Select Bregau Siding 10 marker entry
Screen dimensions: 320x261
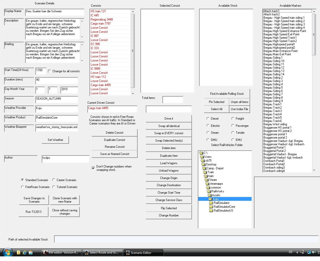274,61
